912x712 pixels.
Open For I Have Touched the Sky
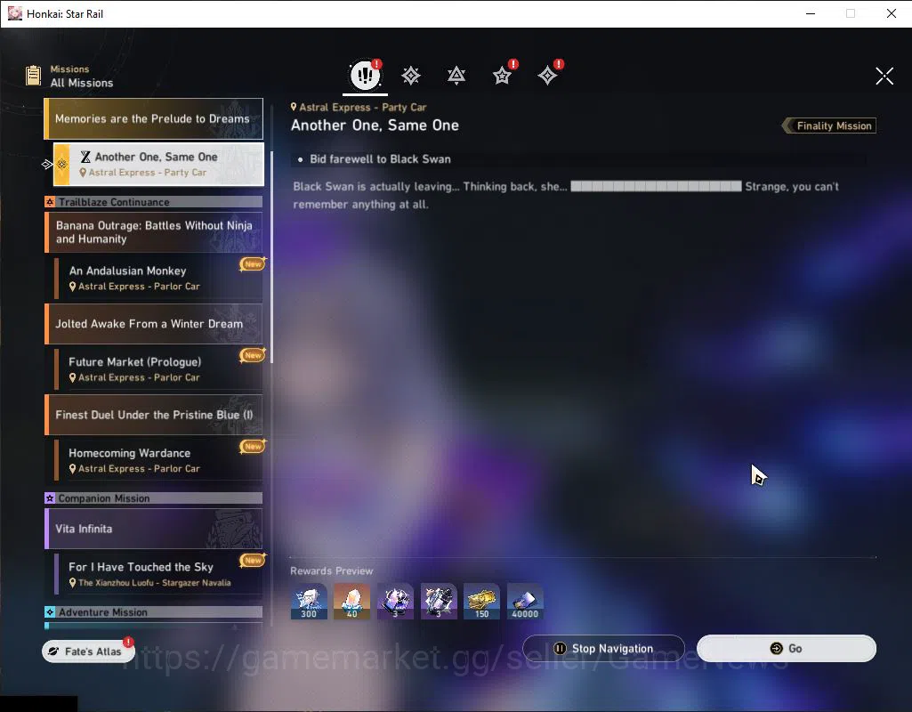pos(158,574)
